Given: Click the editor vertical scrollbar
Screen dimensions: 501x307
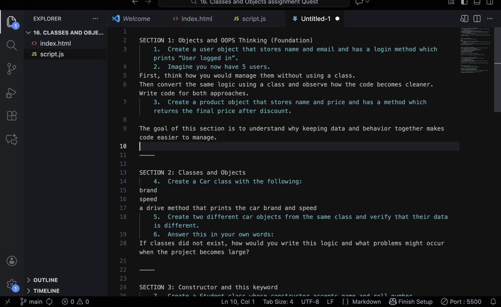Looking at the screenshot, I should (x=498, y=70).
